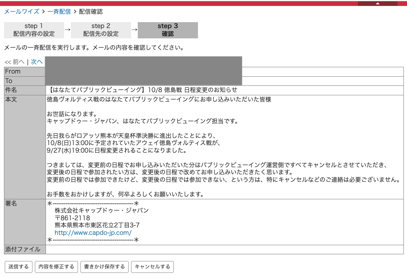Screen dimensions: 407x278
Task: Click the subject line text in 件名 row
Action: click(x=142, y=90)
